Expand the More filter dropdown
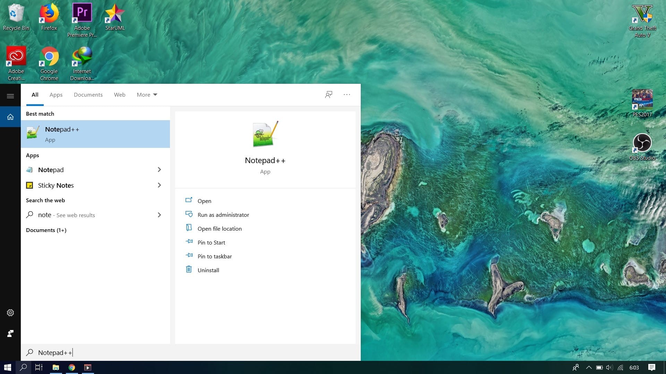666x374 pixels. 147,95
